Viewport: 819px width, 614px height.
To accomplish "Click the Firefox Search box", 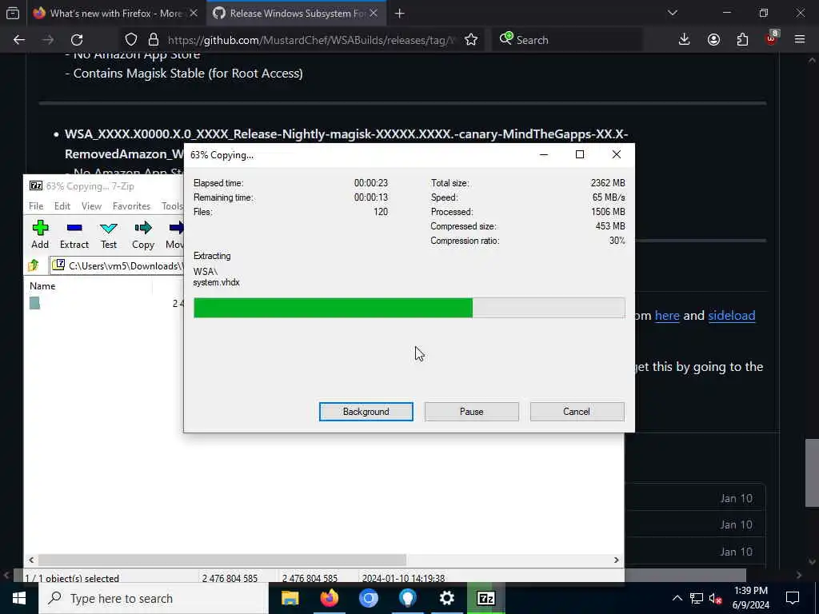I will (567, 40).
